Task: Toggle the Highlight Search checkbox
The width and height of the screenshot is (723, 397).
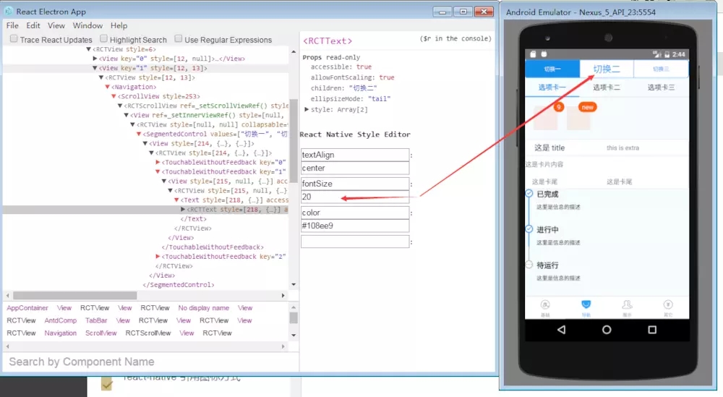Action: tap(103, 39)
